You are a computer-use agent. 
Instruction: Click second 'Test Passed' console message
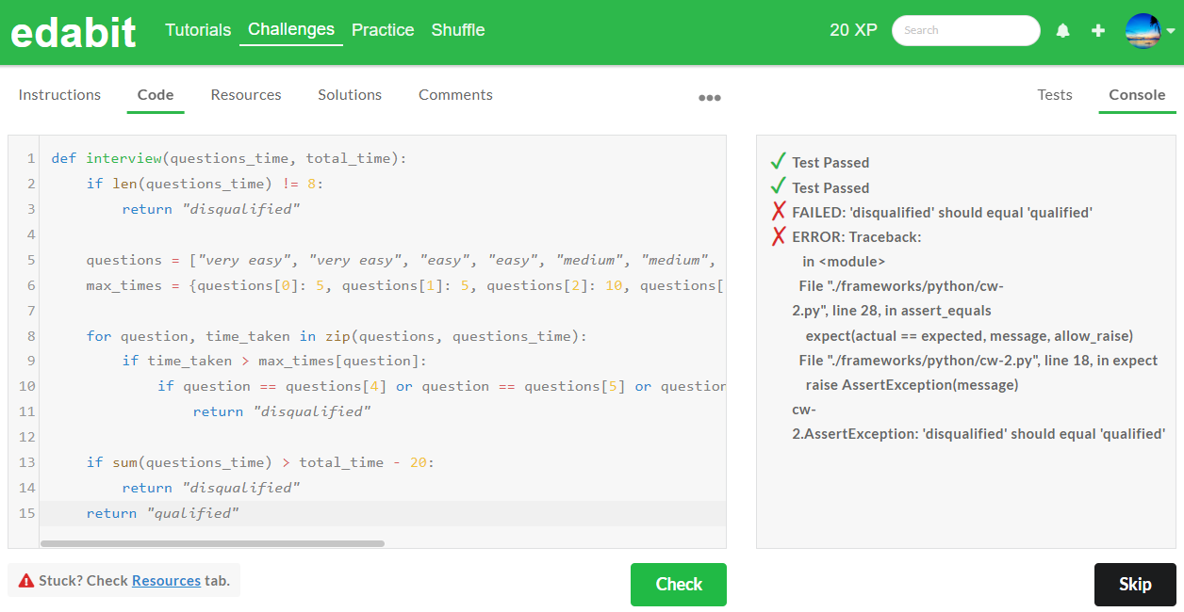point(830,187)
